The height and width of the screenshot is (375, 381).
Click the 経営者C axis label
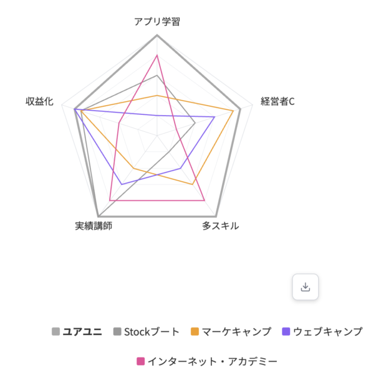pyautogui.click(x=277, y=101)
